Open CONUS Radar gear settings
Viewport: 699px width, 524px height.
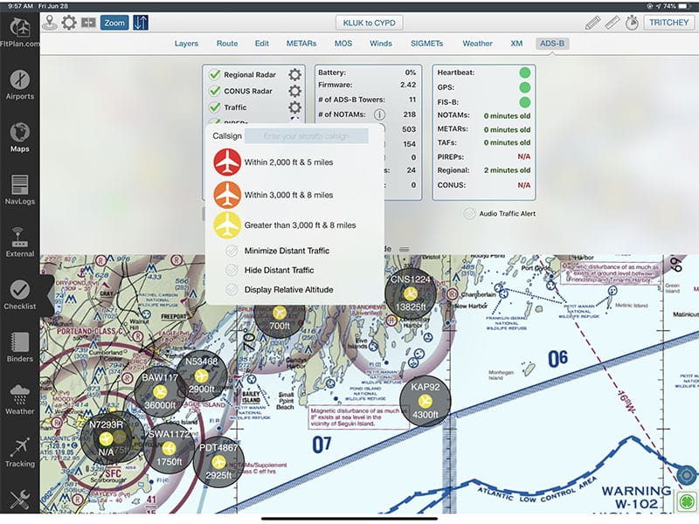294,92
